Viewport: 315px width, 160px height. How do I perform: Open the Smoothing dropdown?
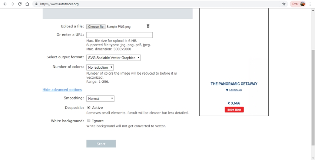coord(100,98)
